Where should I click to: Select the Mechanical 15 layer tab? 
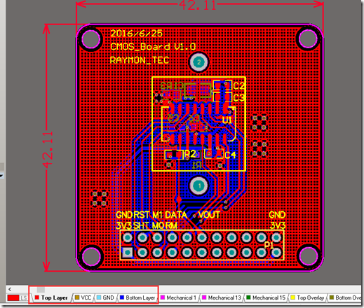[x=266, y=297]
